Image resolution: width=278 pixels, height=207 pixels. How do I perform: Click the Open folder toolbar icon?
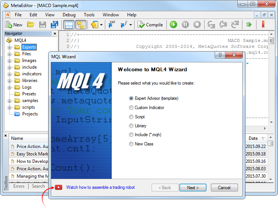(x=30, y=25)
